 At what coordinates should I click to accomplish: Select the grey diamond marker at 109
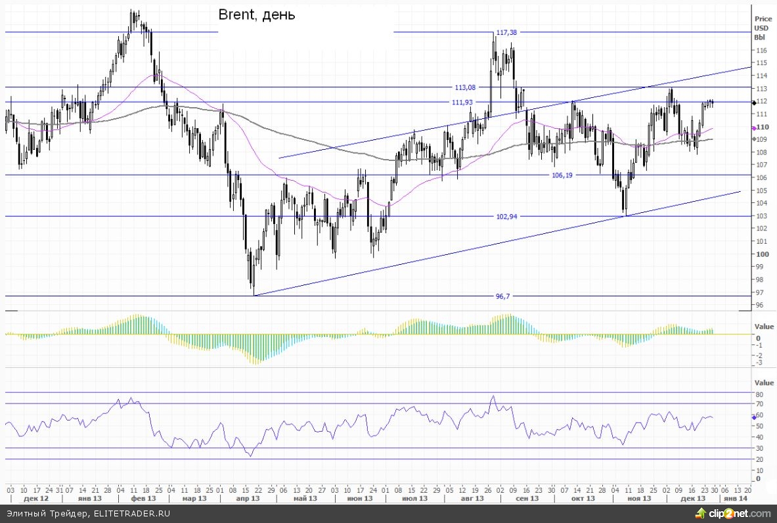pyautogui.click(x=753, y=139)
